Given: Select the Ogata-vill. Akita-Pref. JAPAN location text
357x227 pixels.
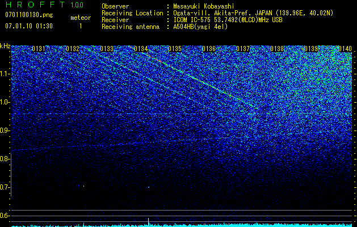Looking at the screenshot, I should [253, 13].
